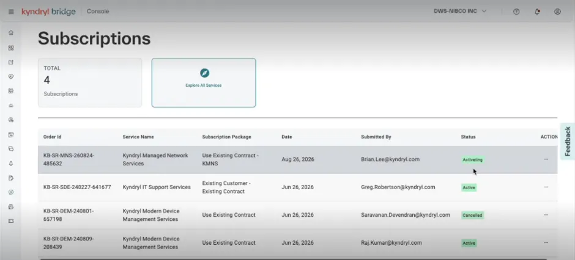Open the heart-shaped health icon in sidebar
The width and height of the screenshot is (575, 260).
coord(11,77)
